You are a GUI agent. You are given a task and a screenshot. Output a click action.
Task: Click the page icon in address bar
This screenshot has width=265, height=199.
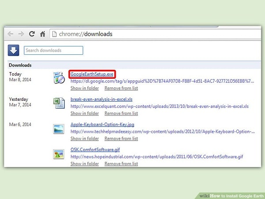click(54, 34)
